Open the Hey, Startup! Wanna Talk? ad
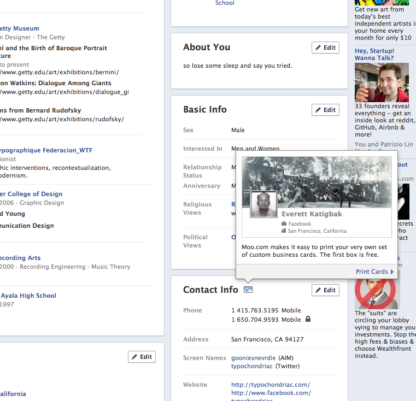 coord(374,55)
